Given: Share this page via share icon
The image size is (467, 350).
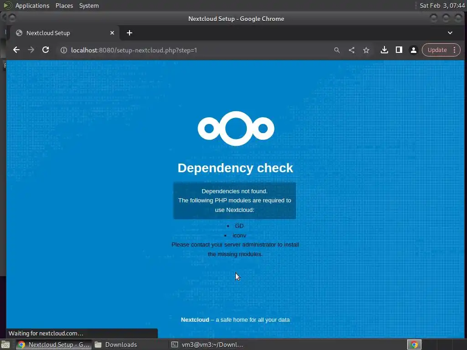Looking at the screenshot, I should [352, 50].
